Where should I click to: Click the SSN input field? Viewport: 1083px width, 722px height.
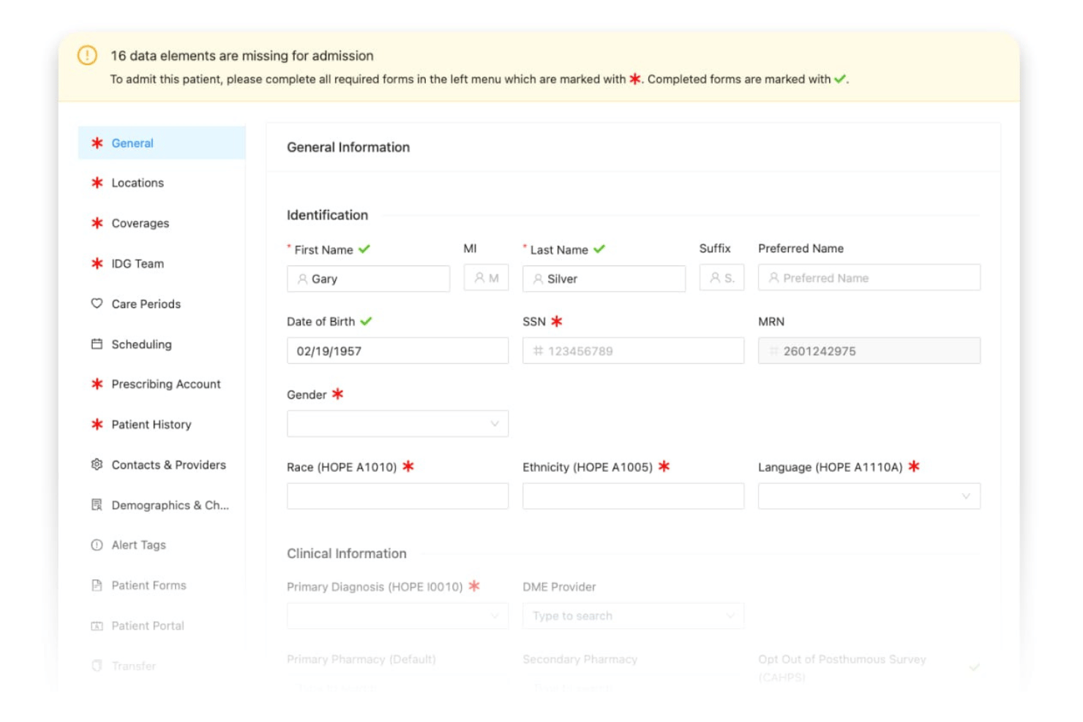click(633, 351)
